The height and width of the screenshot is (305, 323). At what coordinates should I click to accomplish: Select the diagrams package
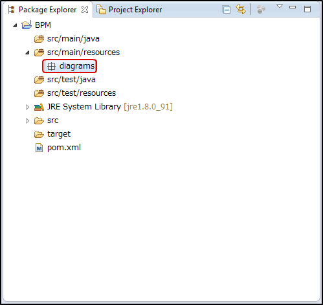pos(77,66)
